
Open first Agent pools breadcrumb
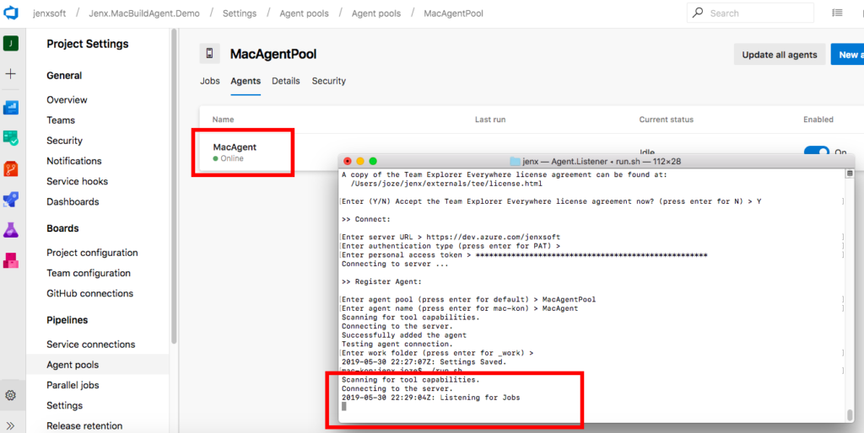[304, 13]
